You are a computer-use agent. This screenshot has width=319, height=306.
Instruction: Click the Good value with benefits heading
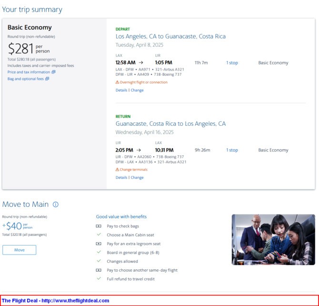[x=121, y=216]
